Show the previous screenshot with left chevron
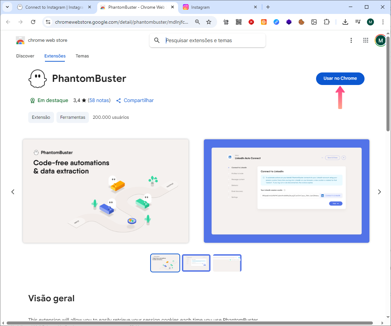 (x=13, y=192)
